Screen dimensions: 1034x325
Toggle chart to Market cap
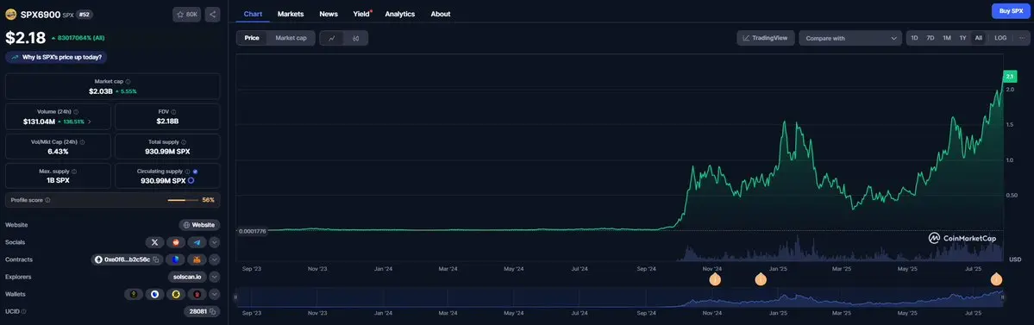tap(291, 38)
